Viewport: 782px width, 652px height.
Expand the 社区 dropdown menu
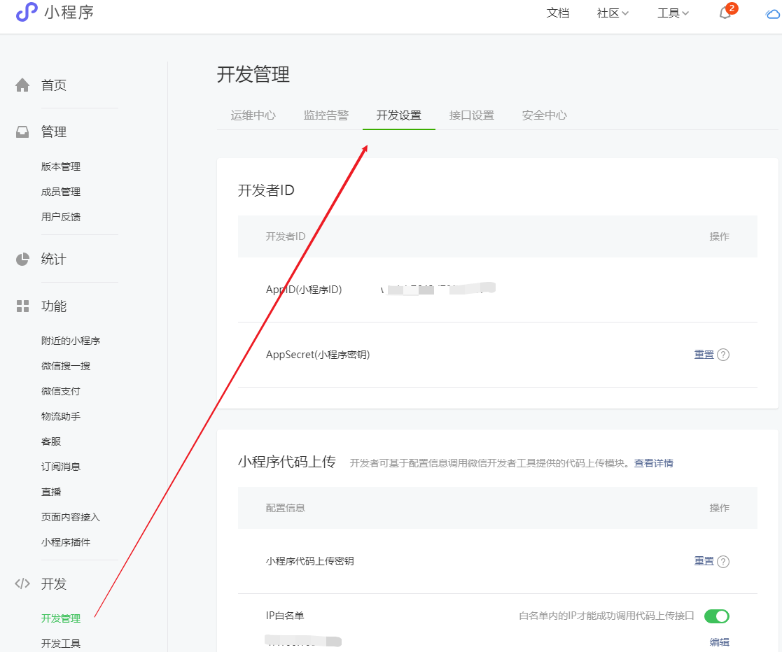pyautogui.click(x=613, y=13)
